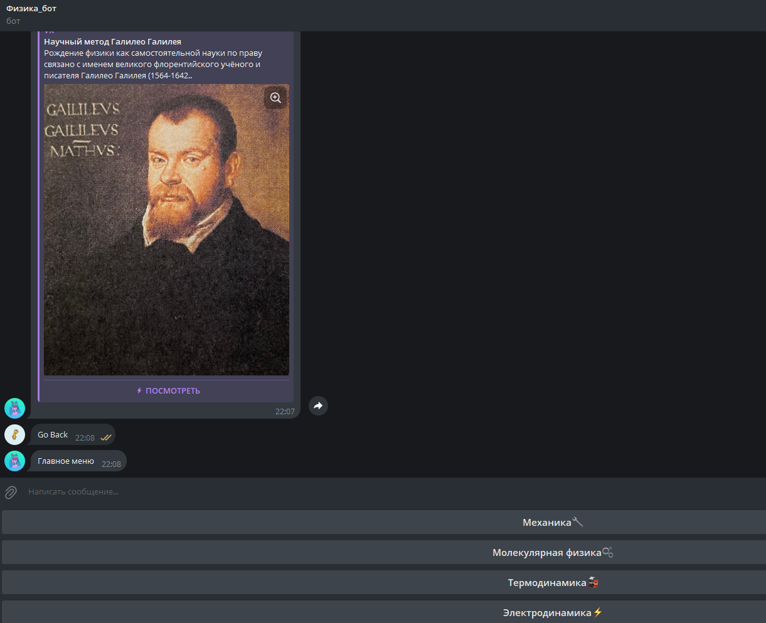
Task: Click the read checkmarks on Go Back message
Action: tap(106, 437)
